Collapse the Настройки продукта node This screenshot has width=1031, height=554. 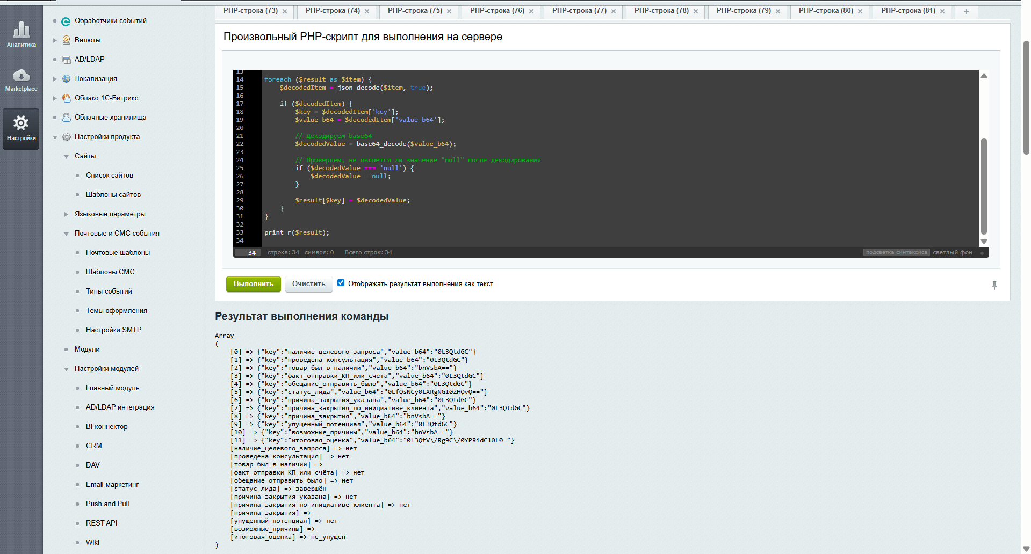(x=55, y=137)
